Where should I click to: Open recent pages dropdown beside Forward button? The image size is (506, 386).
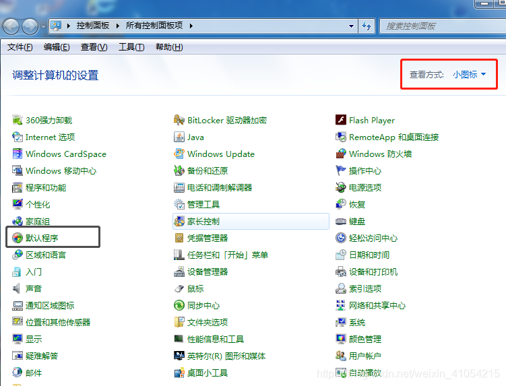[43, 26]
